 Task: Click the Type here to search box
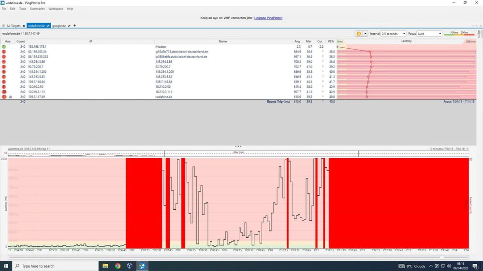tap(56, 266)
